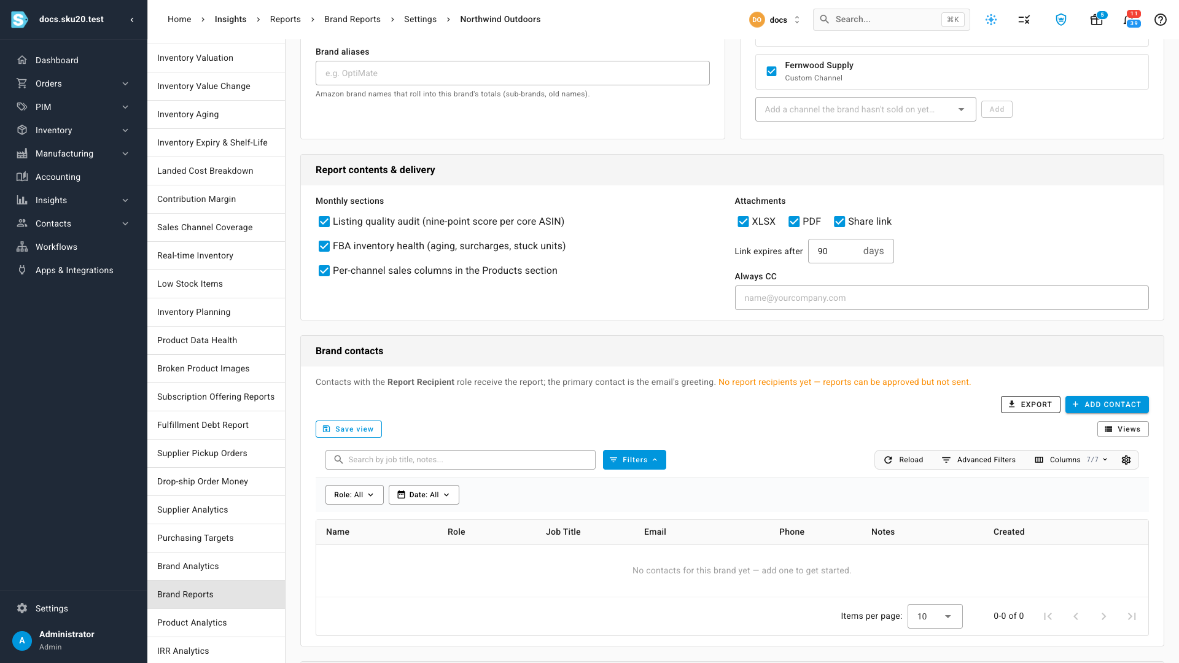The image size is (1179, 663).
Task: Jump to last page in pagination
Action: (x=1132, y=616)
